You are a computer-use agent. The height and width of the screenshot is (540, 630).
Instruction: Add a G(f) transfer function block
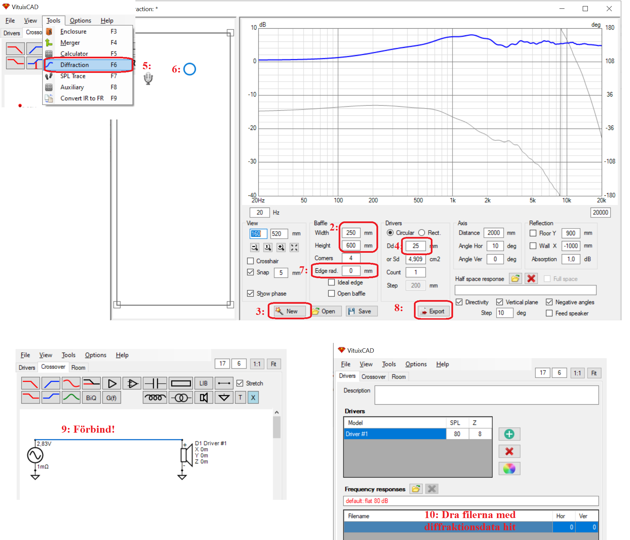pyautogui.click(x=111, y=398)
